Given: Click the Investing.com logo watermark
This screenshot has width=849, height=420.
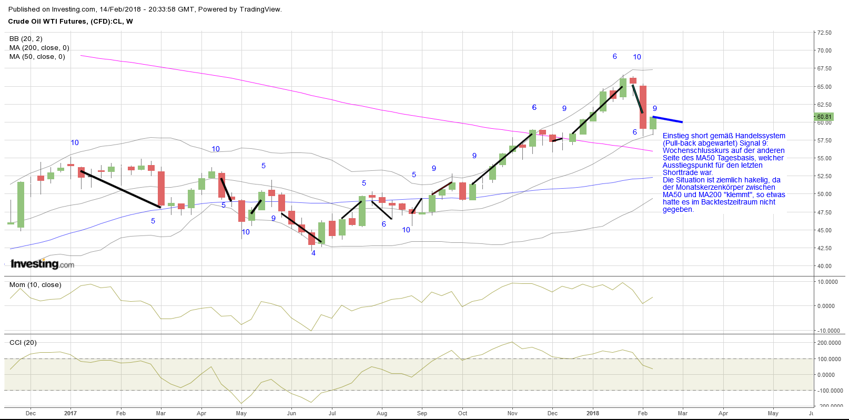Looking at the screenshot, I should pos(42,264).
